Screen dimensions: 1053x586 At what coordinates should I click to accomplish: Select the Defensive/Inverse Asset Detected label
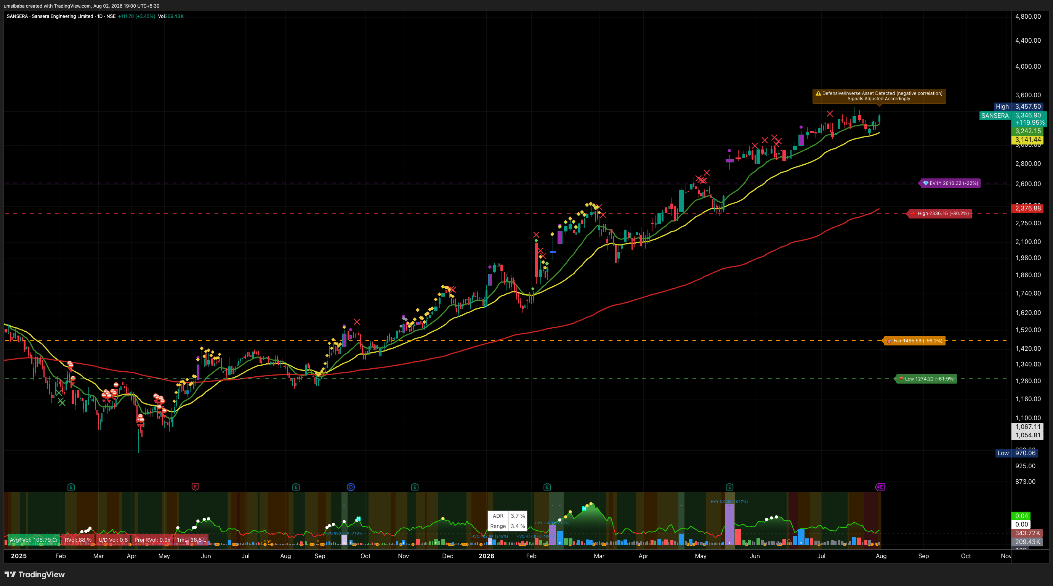click(879, 96)
